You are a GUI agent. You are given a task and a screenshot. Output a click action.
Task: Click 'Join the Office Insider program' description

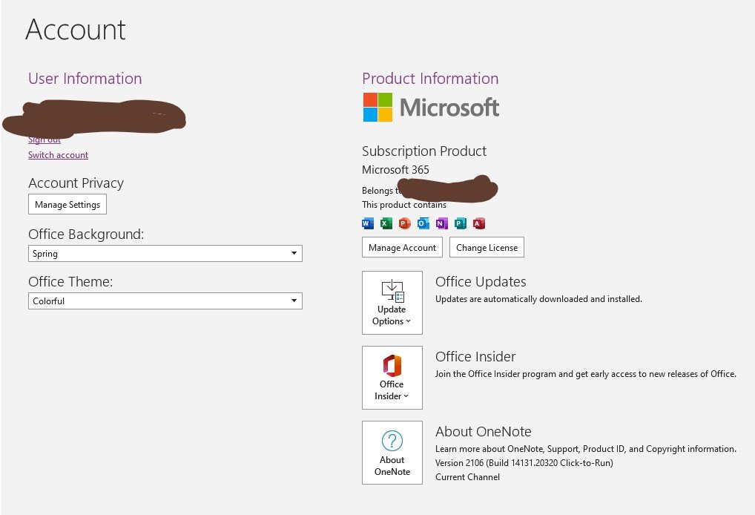585,374
